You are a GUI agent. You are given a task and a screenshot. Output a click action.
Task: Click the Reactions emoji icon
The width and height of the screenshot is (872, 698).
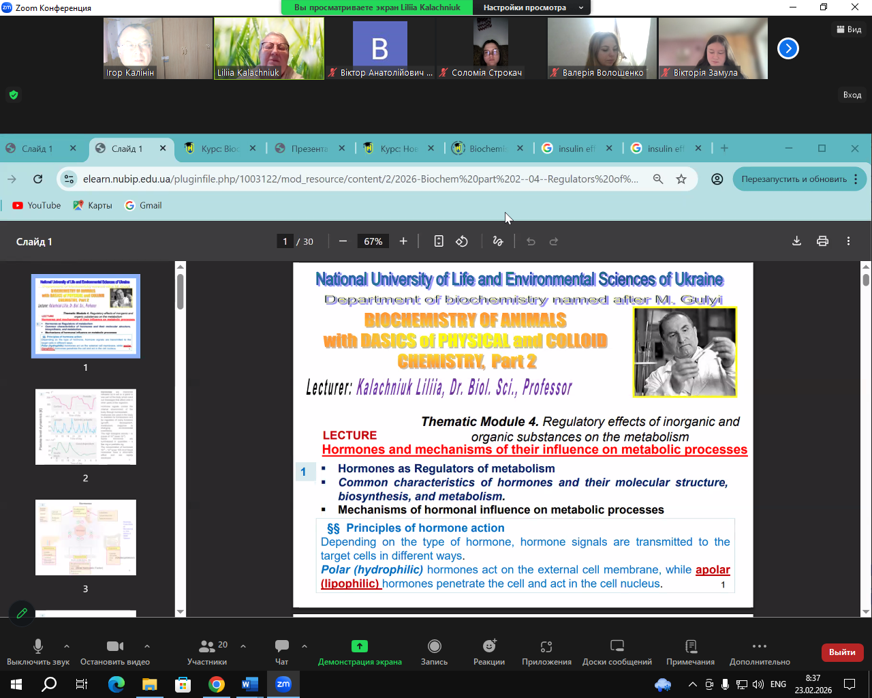[489, 646]
